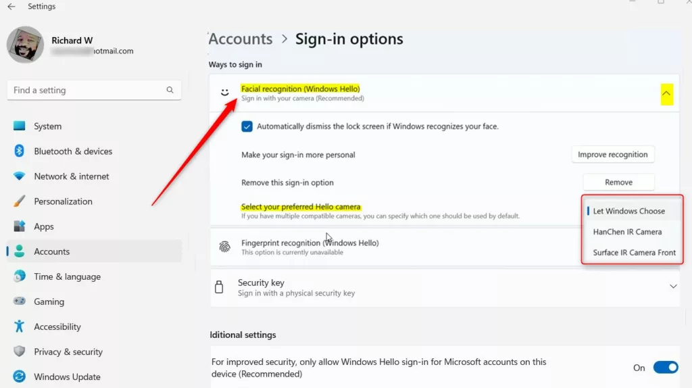Select Let Windows Choose option

pos(628,211)
